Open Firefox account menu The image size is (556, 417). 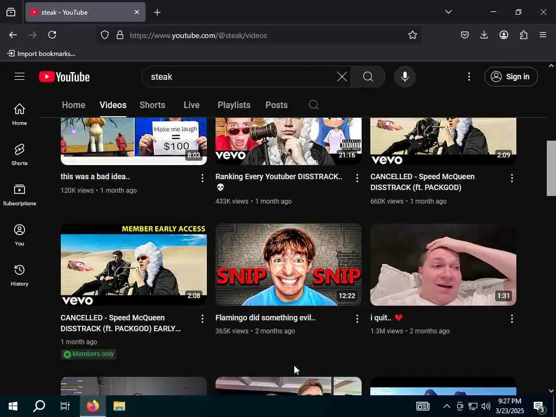504,35
